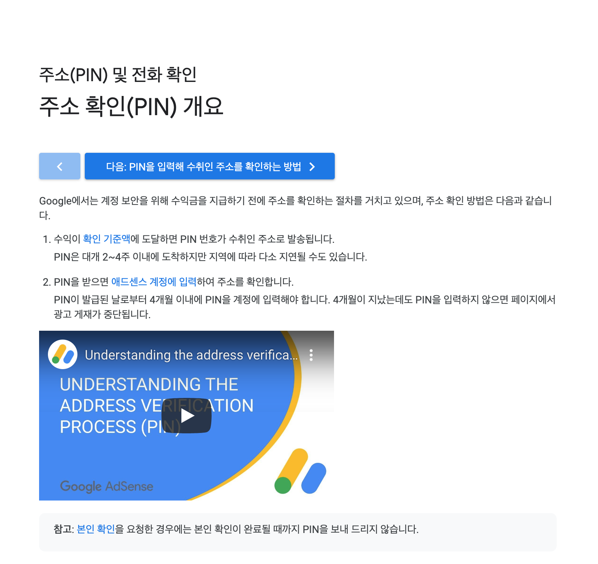Click the intro paragraph starting with Google에서는

point(296,208)
